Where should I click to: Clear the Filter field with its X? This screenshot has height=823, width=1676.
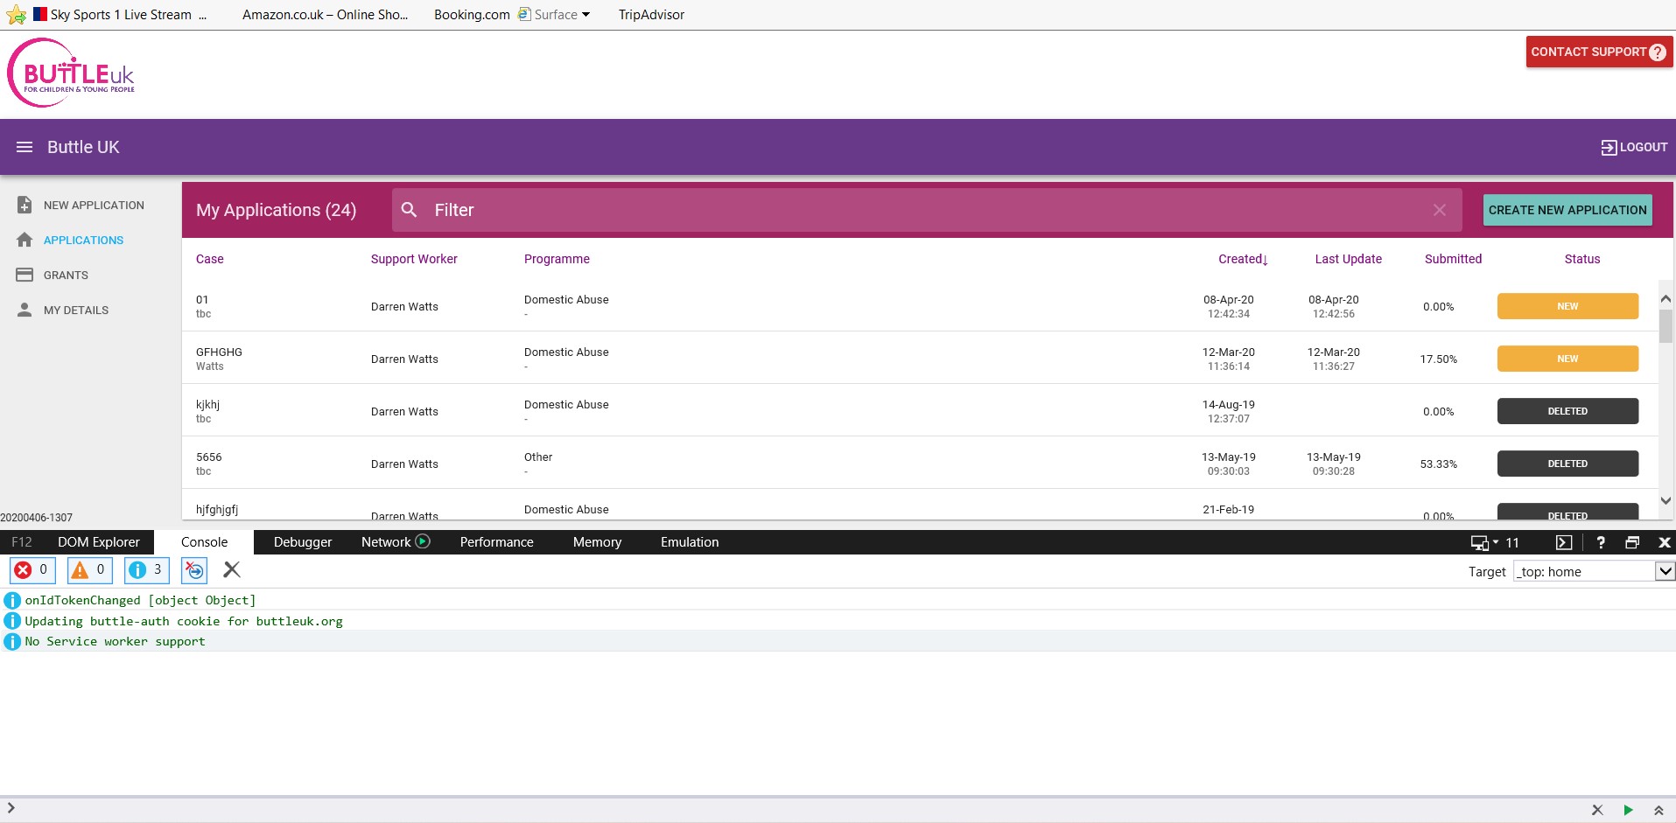1440,210
